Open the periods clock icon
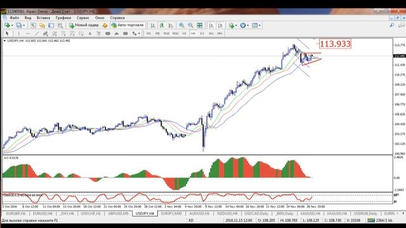The height and width of the screenshot is (228, 406). pos(243,25)
